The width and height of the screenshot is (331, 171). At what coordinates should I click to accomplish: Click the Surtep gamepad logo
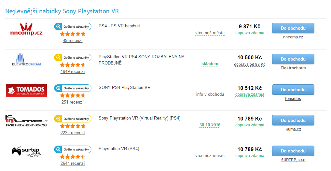[26, 151]
